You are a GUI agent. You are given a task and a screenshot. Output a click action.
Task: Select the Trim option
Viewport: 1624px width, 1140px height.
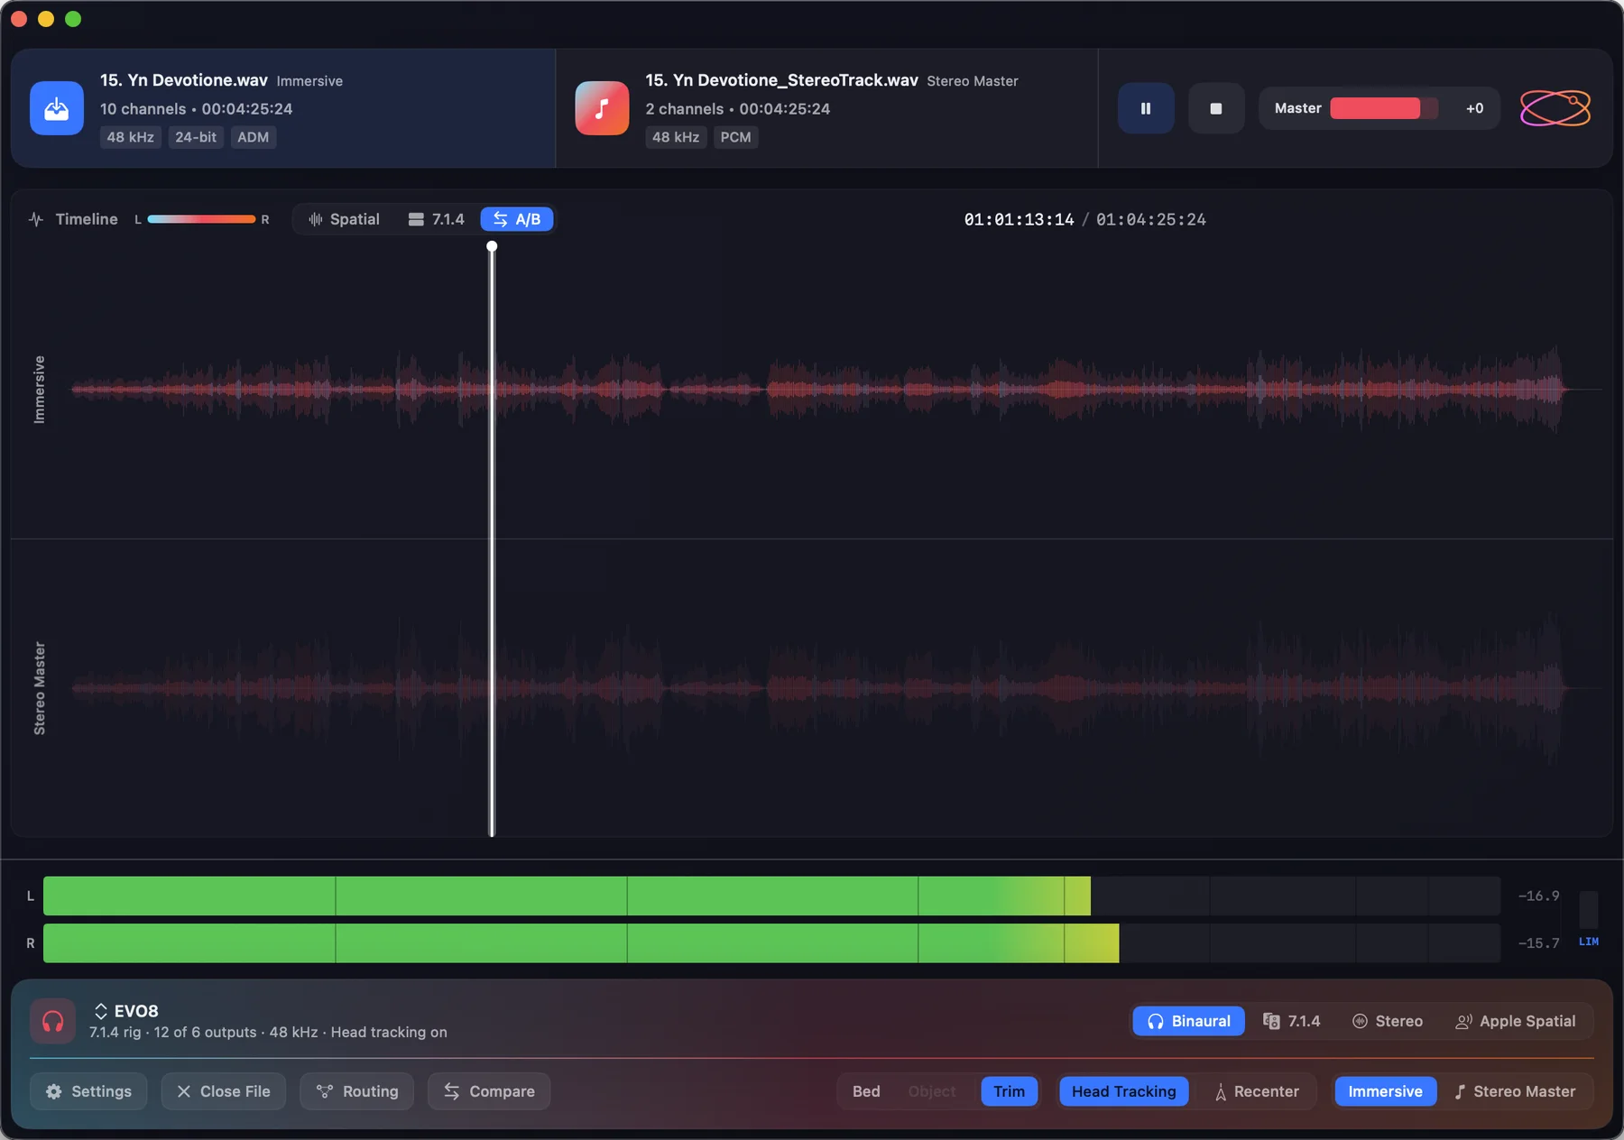tap(1009, 1091)
